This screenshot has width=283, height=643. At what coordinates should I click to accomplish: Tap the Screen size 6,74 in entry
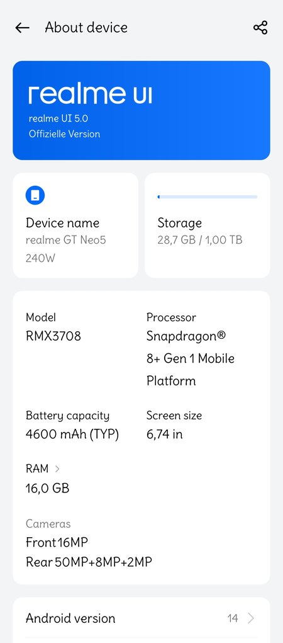tap(174, 425)
